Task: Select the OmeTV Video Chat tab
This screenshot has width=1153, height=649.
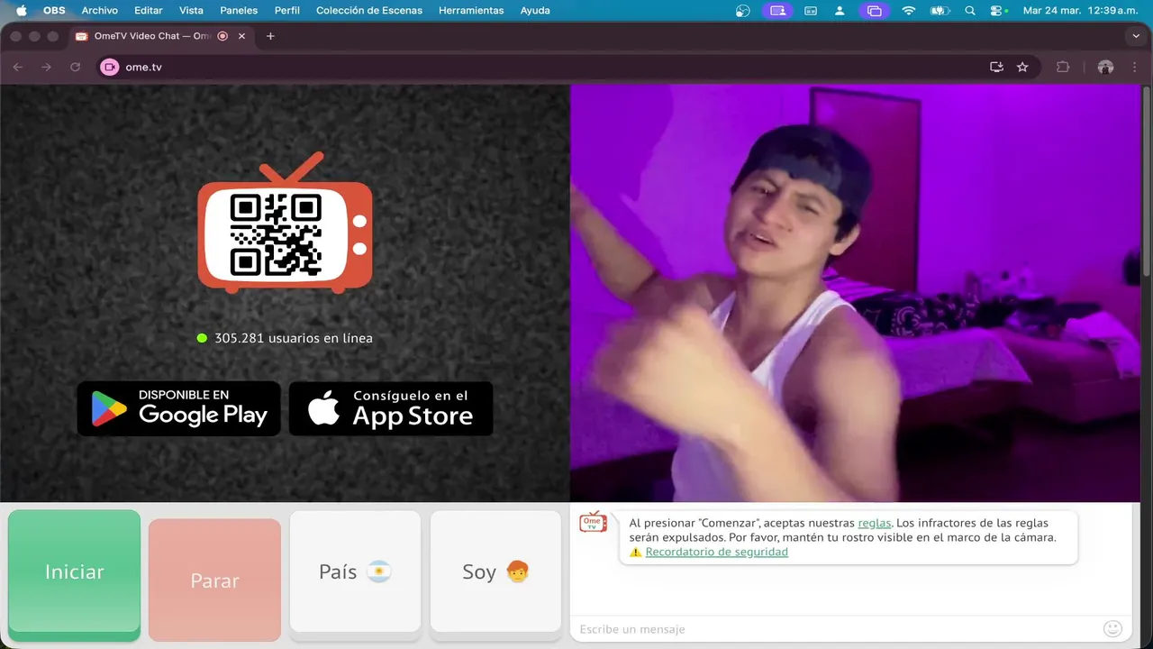Action: [162, 36]
